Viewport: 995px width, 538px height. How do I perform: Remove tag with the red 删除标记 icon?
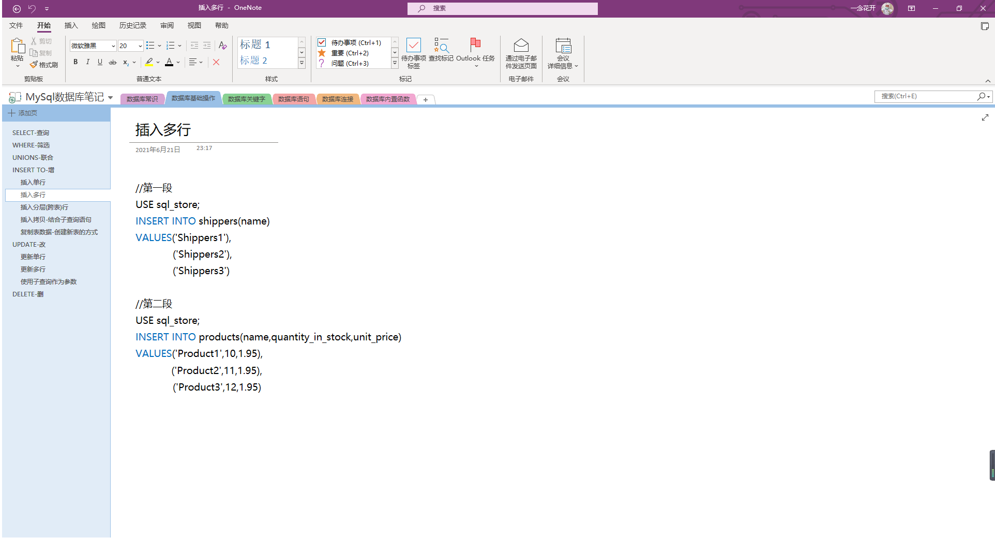coord(216,62)
